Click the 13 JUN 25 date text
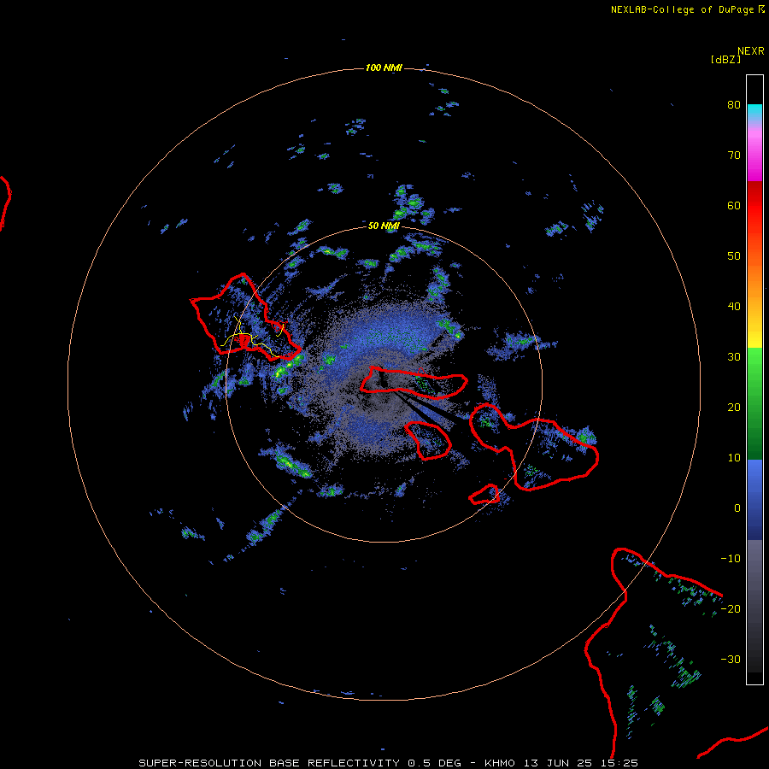769x769 pixels. (x=558, y=763)
